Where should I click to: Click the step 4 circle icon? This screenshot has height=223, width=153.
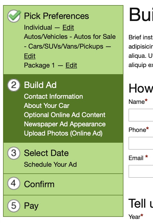coord(14,184)
